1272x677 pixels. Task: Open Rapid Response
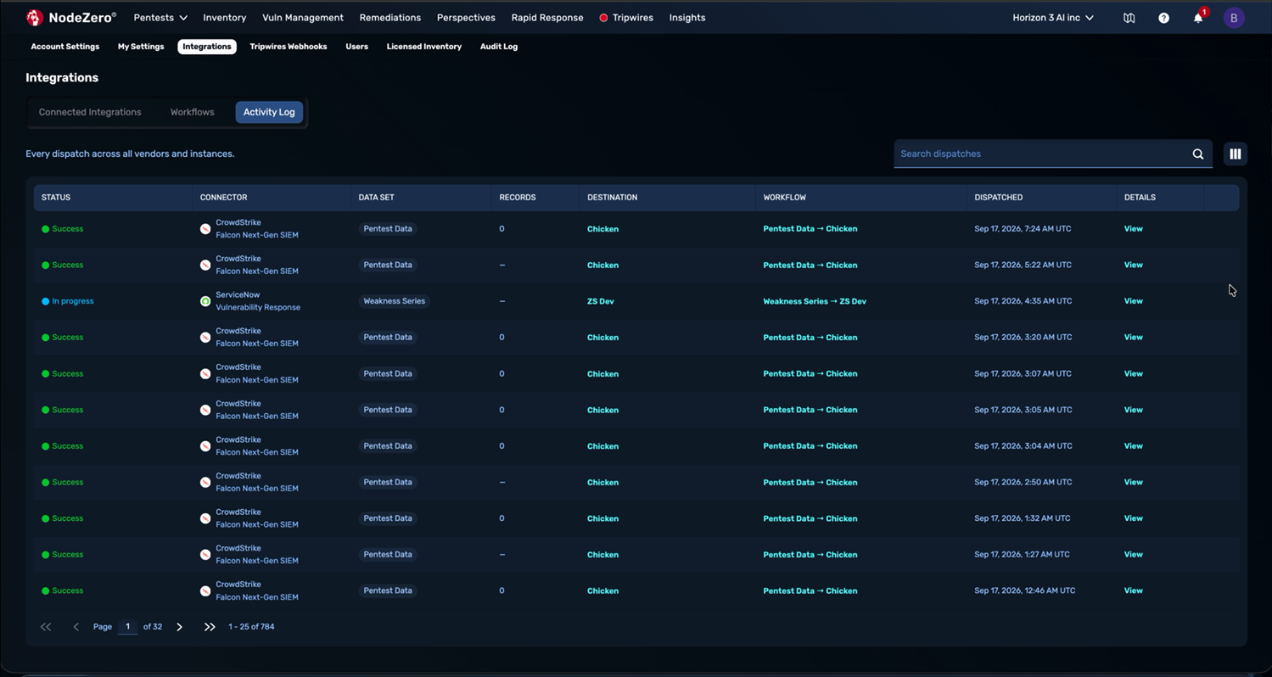coord(547,18)
